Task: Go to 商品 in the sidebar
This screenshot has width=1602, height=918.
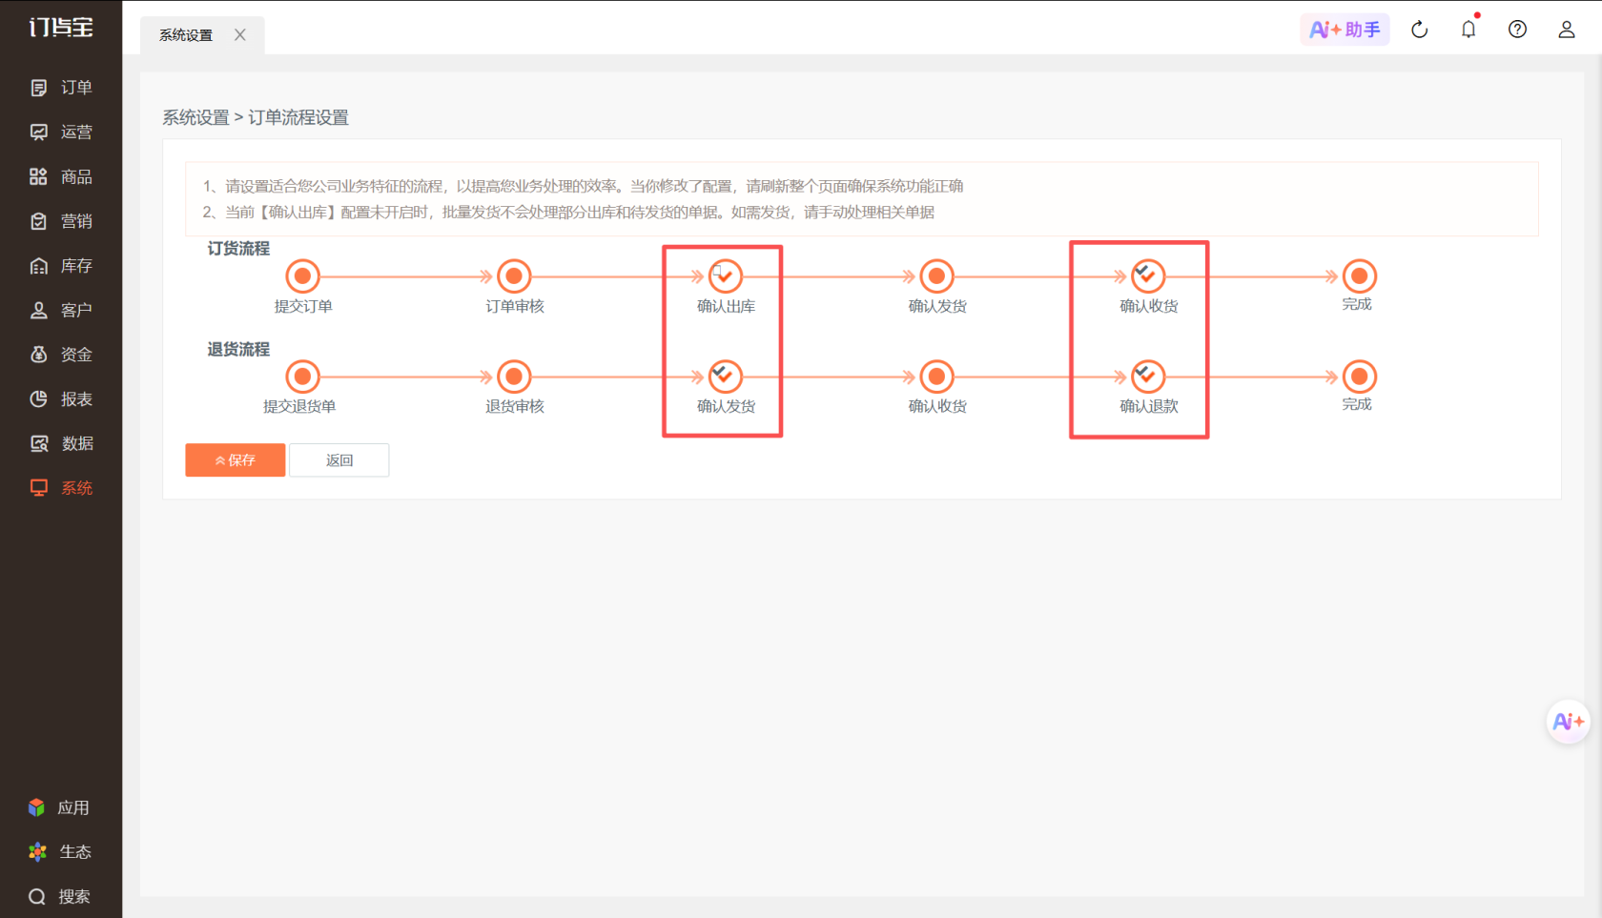Action: tap(61, 176)
